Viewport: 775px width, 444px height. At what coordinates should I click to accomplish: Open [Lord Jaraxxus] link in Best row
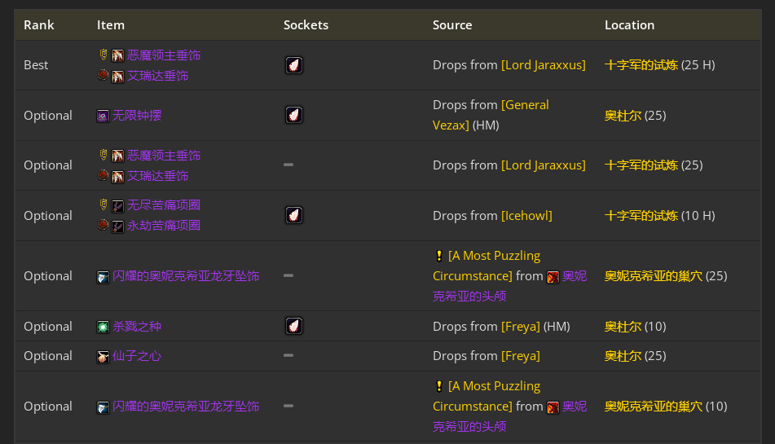pyautogui.click(x=544, y=65)
